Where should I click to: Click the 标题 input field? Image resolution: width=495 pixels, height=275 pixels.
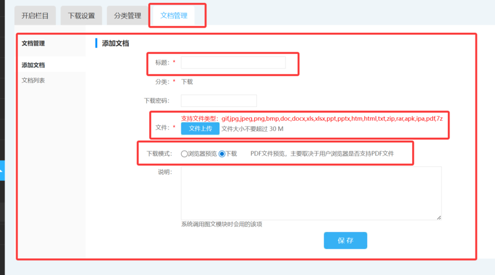pos(233,63)
